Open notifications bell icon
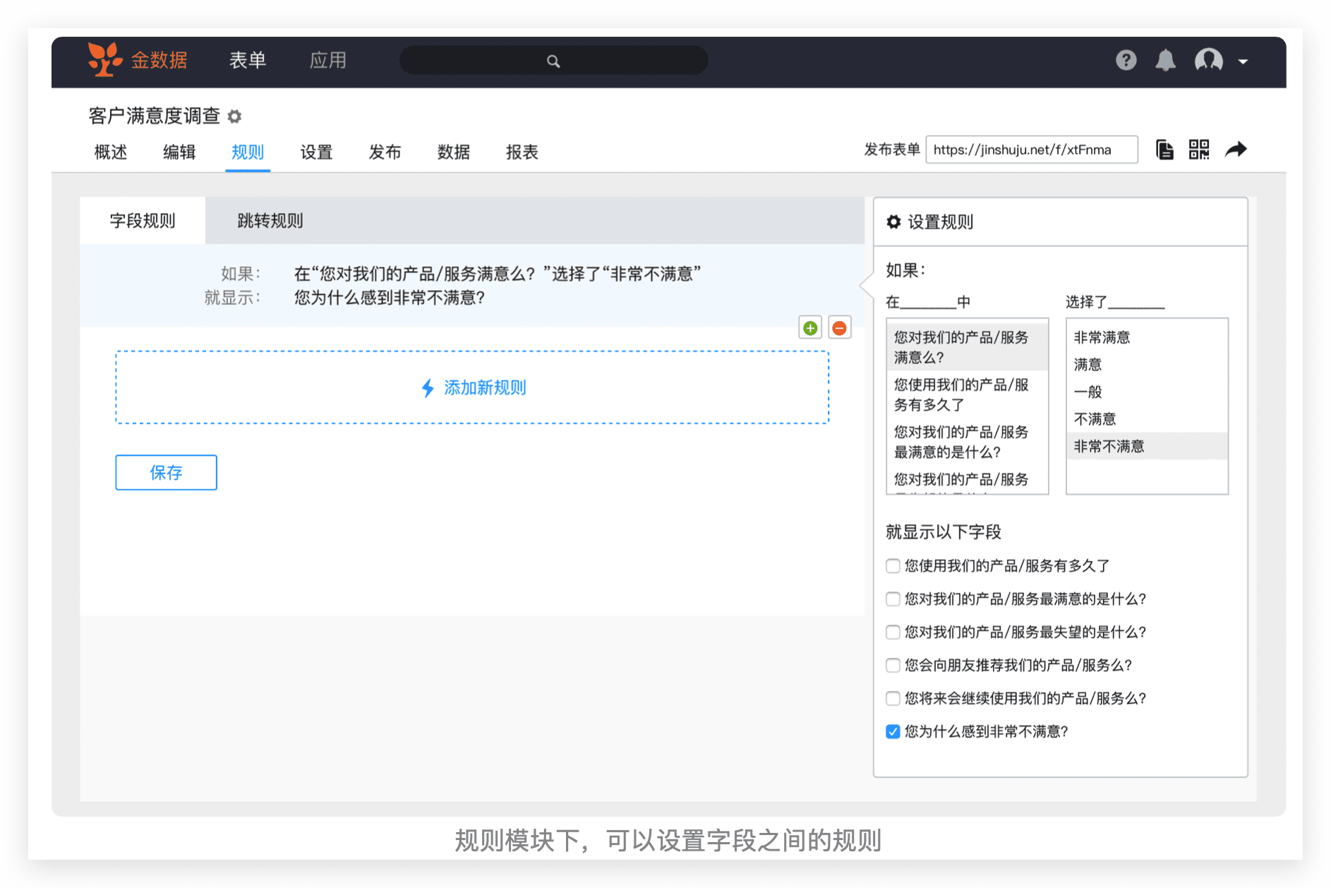The image size is (1331, 888). 1166,61
